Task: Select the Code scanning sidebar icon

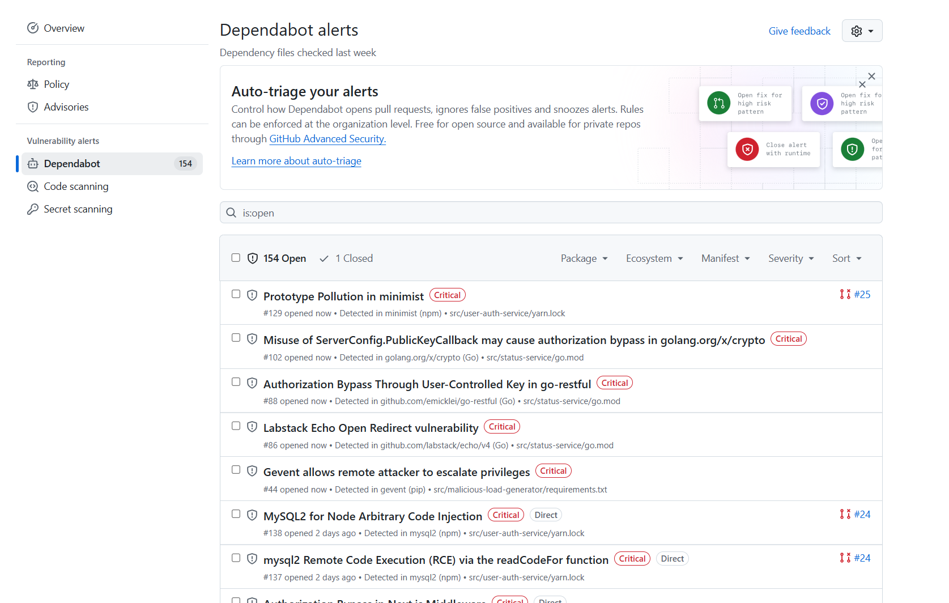Action: 33,186
